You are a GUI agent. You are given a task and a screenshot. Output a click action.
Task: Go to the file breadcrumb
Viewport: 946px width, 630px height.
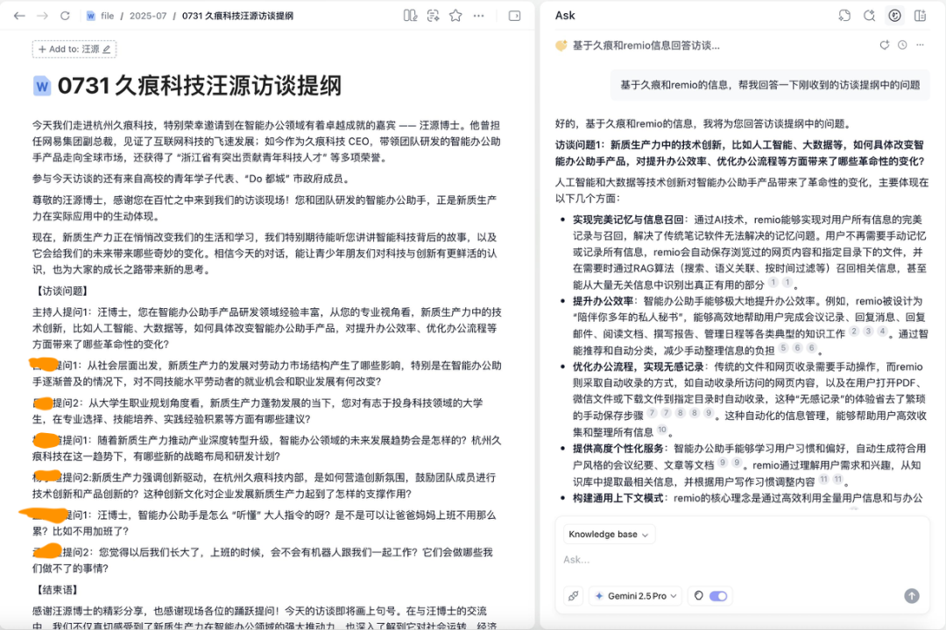[x=108, y=16]
